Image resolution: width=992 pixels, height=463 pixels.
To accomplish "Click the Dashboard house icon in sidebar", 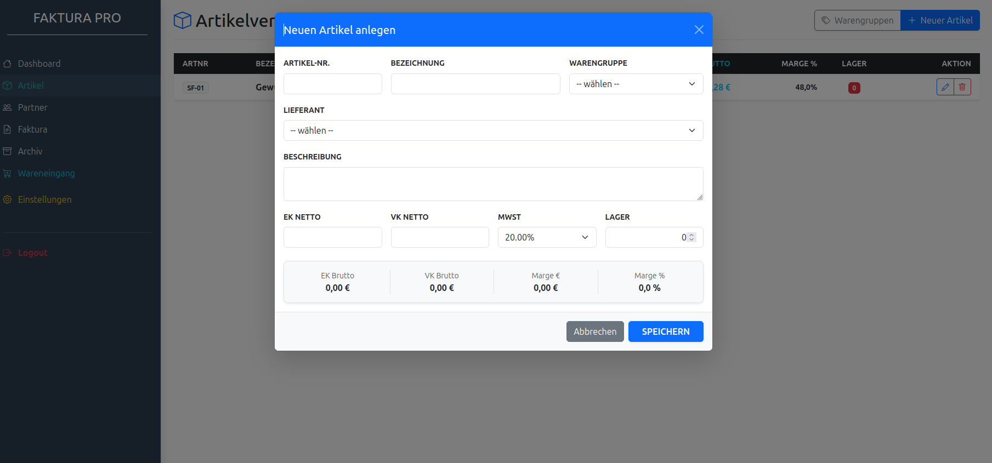I will coord(7,64).
